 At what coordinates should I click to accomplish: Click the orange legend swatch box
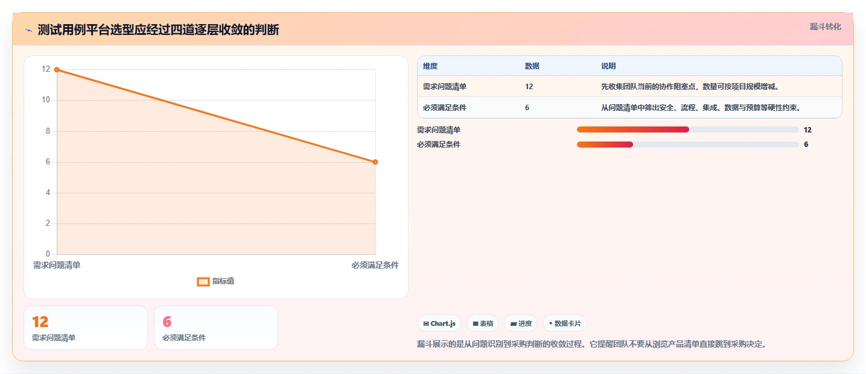[203, 281]
